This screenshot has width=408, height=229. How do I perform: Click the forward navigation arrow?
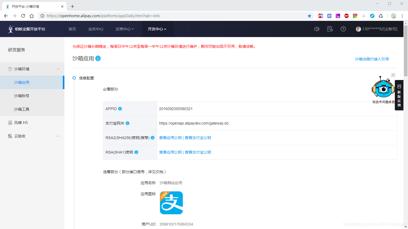(x=14, y=16)
